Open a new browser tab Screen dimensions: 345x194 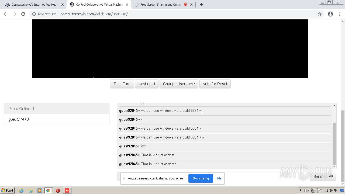coord(201,5)
